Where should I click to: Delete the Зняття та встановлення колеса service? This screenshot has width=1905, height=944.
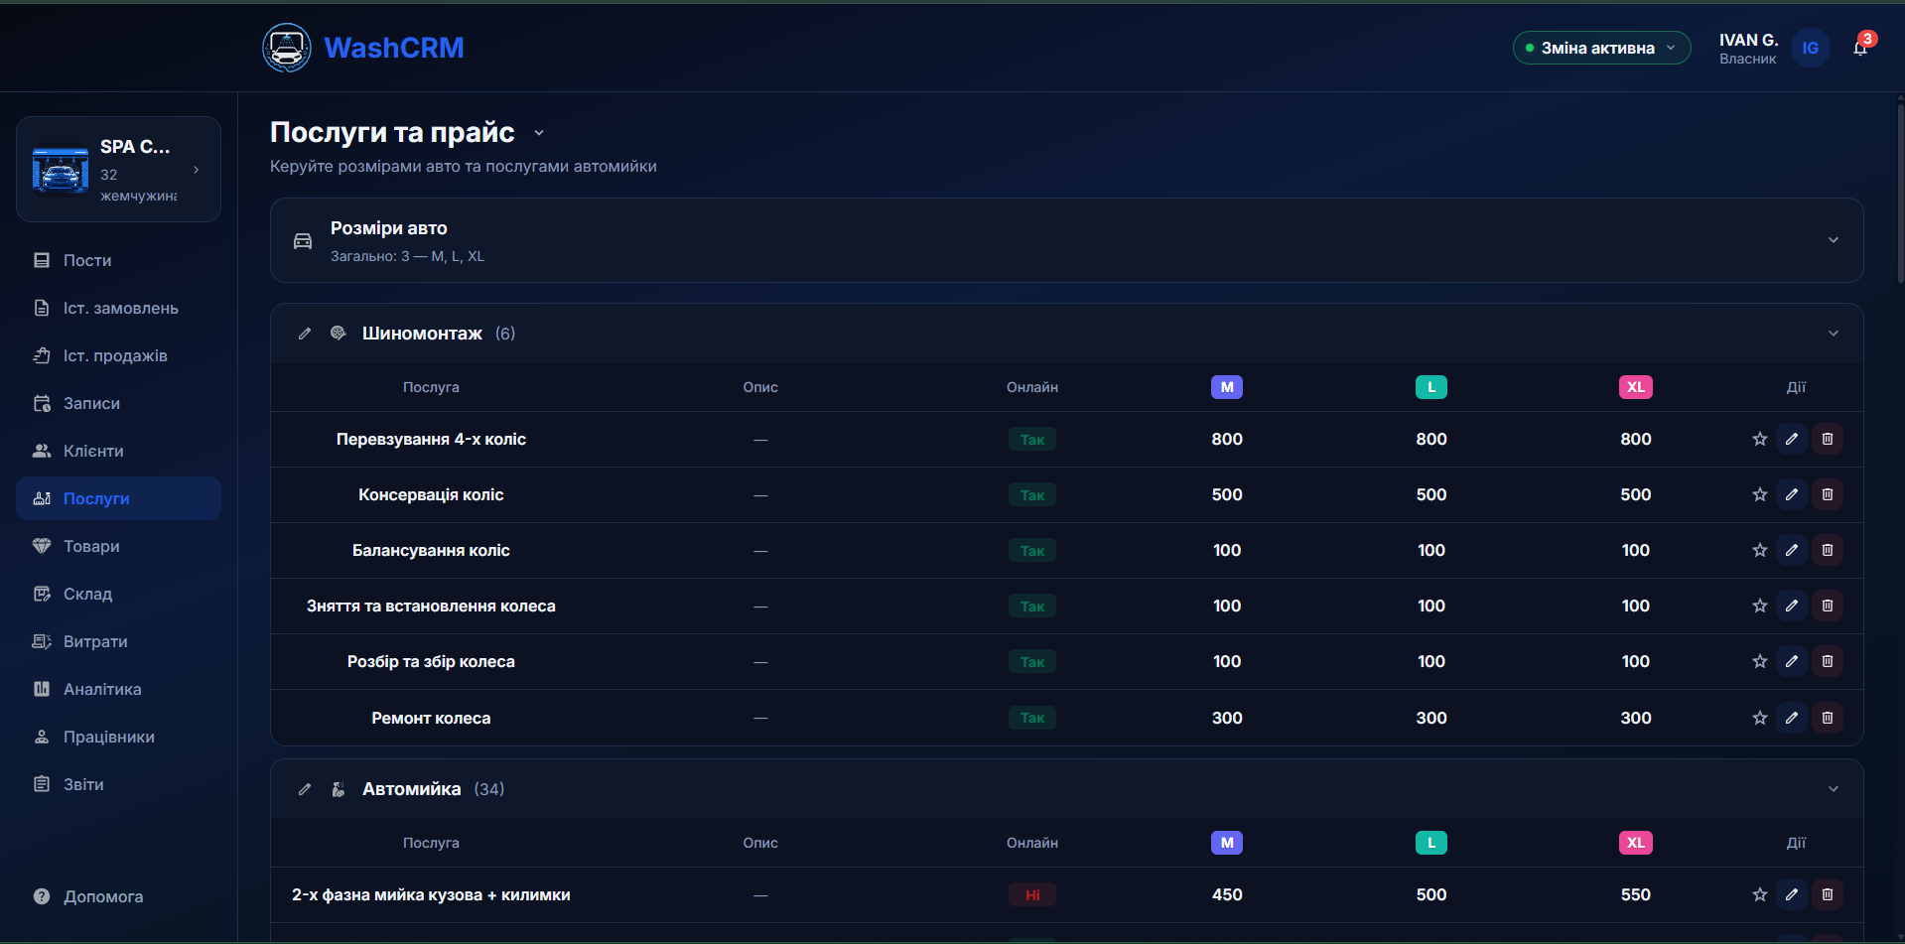1828,606
